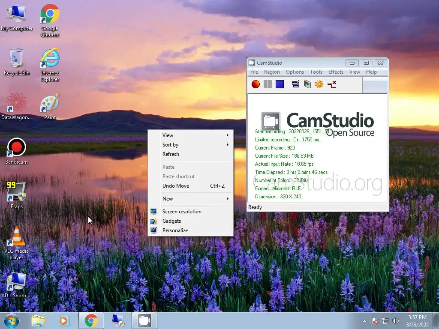Click the network tray icon
Screen dimensions: 439x329
(x=385, y=321)
